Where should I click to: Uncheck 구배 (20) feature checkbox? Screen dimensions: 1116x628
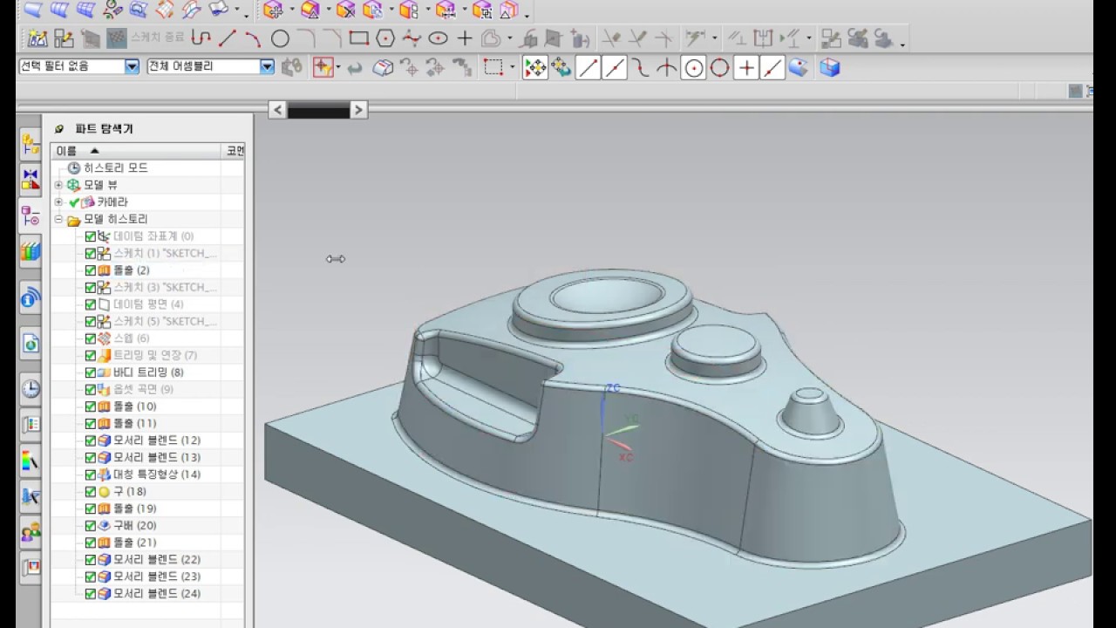point(91,526)
